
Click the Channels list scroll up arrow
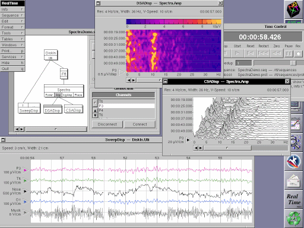pyautogui.click(x=95, y=111)
